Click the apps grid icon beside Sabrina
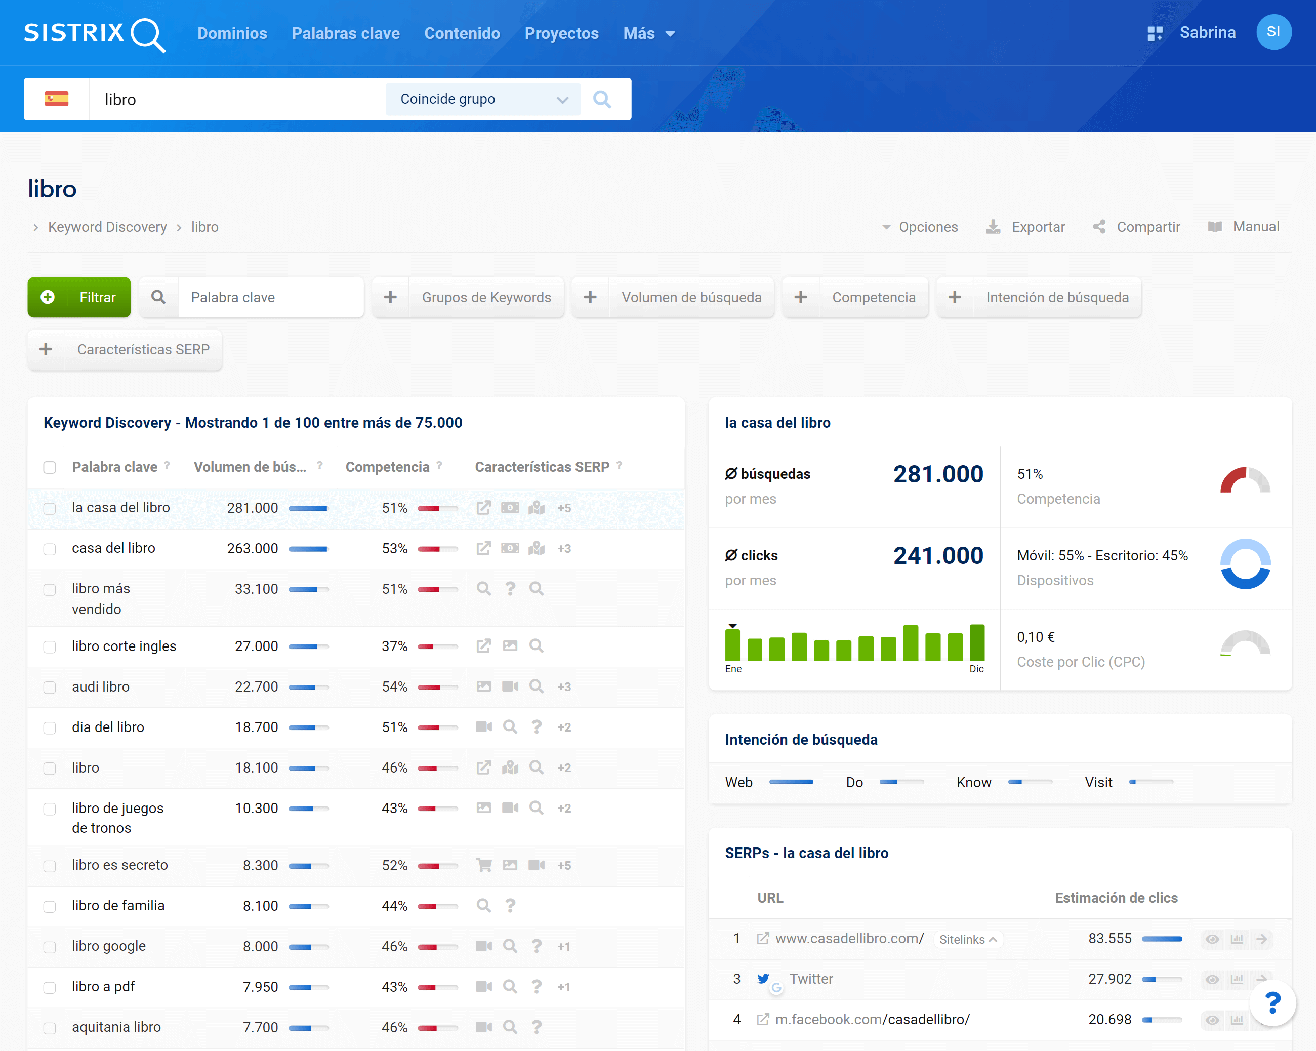 pos(1155,33)
